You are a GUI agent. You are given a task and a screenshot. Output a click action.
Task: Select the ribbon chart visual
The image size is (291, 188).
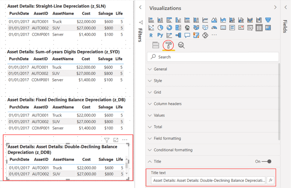pyautogui.click(x=250, y=20)
